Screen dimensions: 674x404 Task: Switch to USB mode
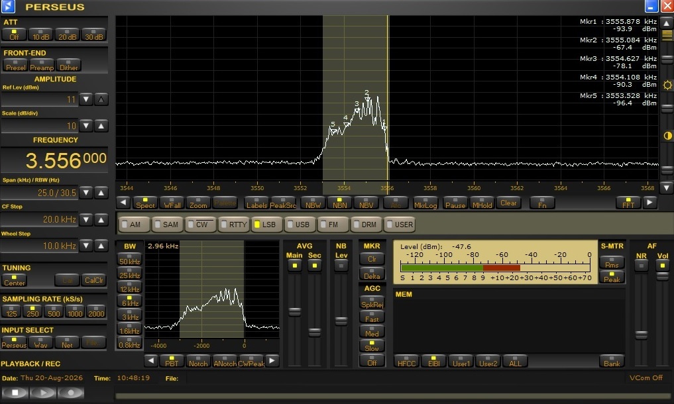pyautogui.click(x=300, y=225)
